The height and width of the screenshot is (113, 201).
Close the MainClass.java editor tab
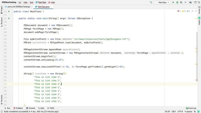click(x=51, y=7)
